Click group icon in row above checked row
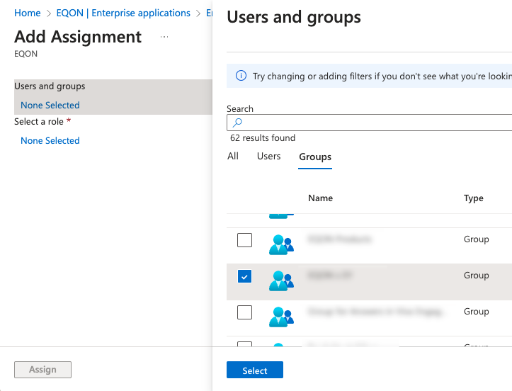This screenshot has height=391, width=512. [x=281, y=244]
